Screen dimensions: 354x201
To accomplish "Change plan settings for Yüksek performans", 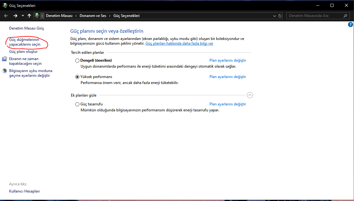I will (x=228, y=77).
